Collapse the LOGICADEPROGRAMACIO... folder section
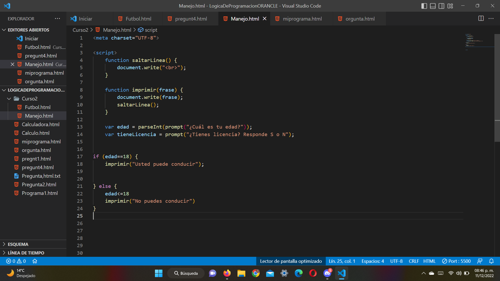This screenshot has width=500, height=281. coord(33,90)
